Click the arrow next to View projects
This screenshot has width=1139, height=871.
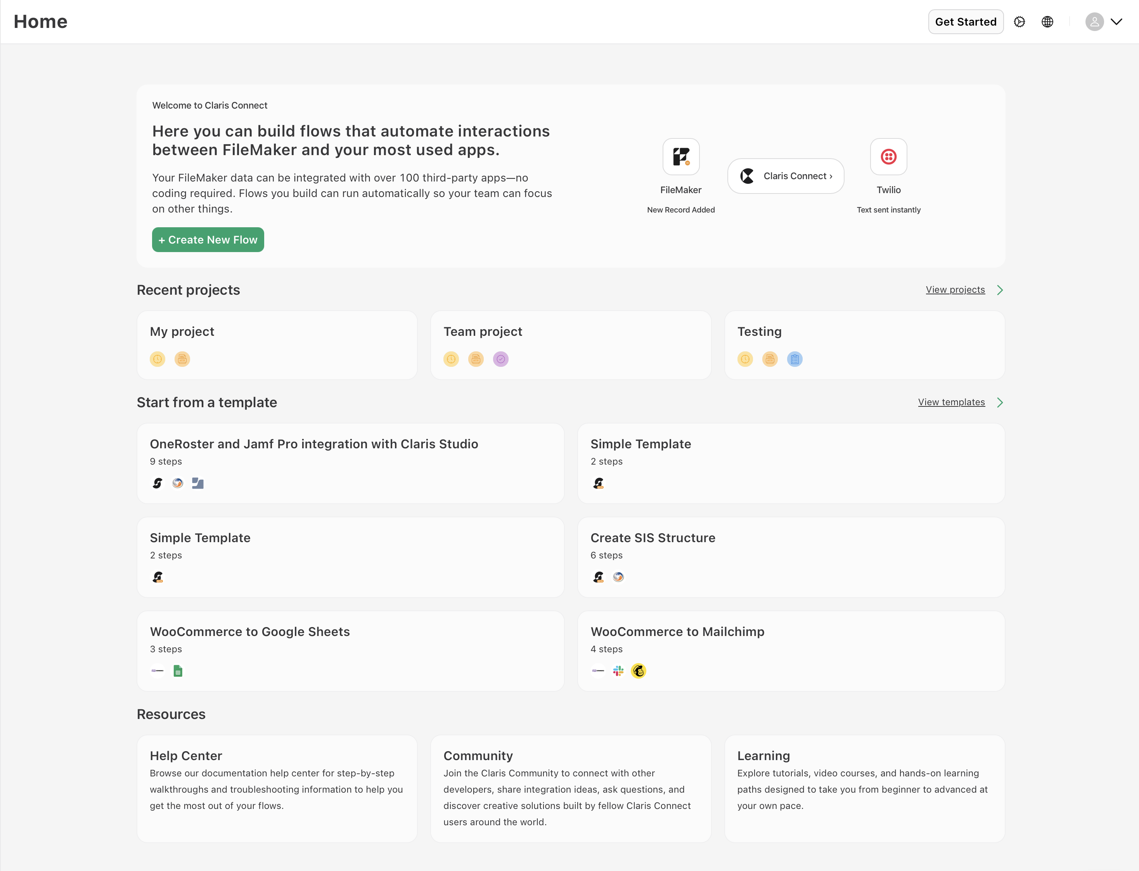[x=999, y=290]
